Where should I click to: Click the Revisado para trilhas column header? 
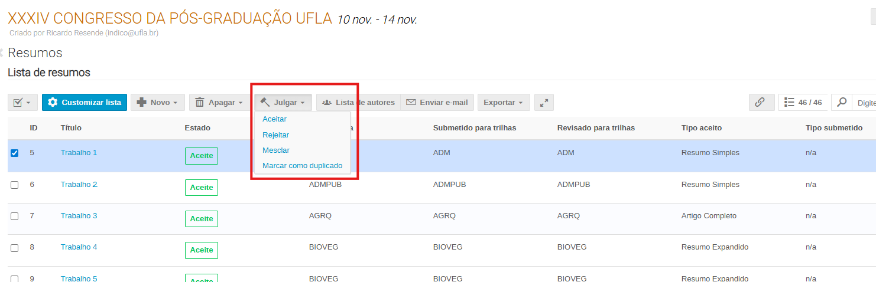coord(596,128)
